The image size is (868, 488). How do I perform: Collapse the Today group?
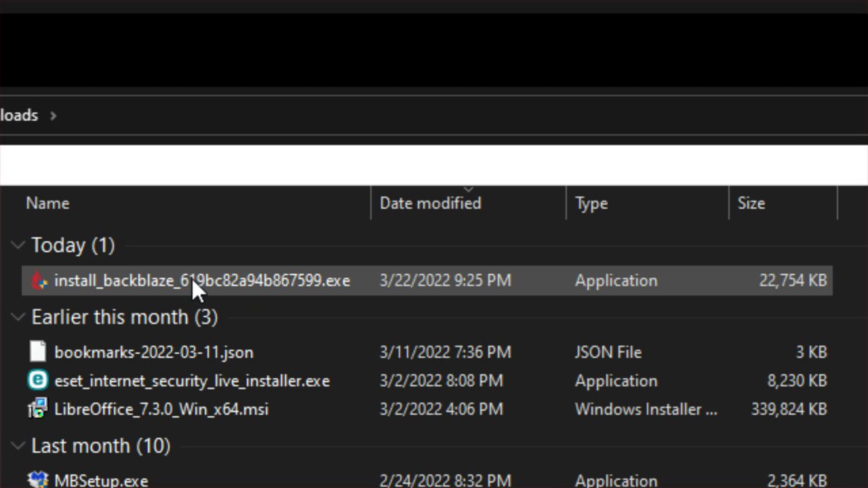pyautogui.click(x=17, y=245)
